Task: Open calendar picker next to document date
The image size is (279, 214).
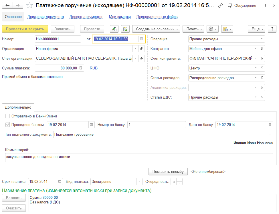Action: tap(141, 39)
